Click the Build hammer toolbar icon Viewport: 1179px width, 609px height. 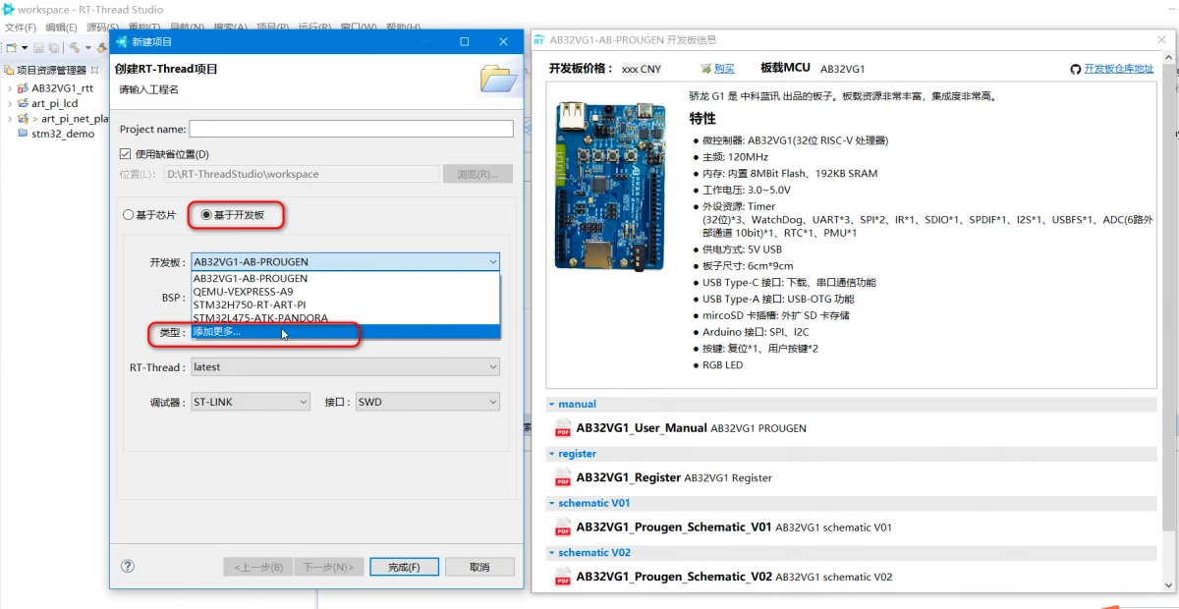pos(74,47)
